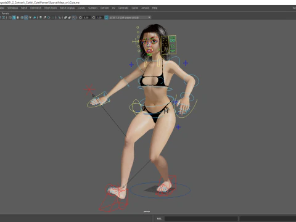Toggle Use Default Material icon

pyautogui.click(x=18, y=17)
